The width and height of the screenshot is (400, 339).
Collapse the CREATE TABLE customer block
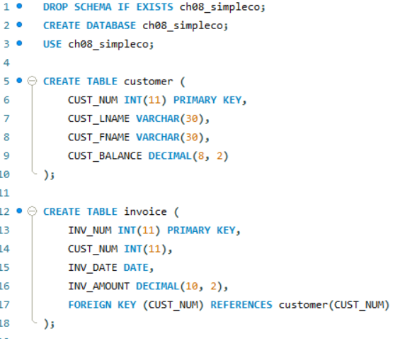32,81
